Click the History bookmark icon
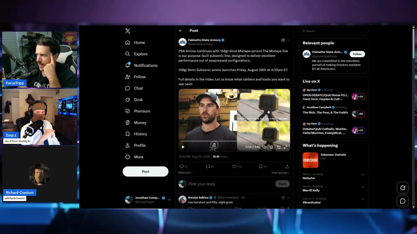 pyautogui.click(x=128, y=134)
